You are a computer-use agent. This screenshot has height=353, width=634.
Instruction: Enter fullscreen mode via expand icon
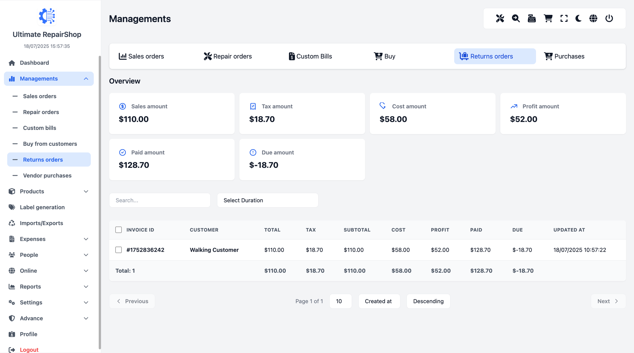(x=564, y=18)
